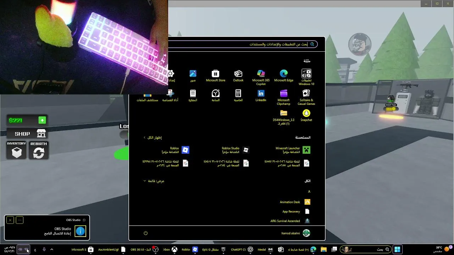The width and height of the screenshot is (454, 255).
Task: Open the game INVENTORY panel
Action: pos(17,150)
